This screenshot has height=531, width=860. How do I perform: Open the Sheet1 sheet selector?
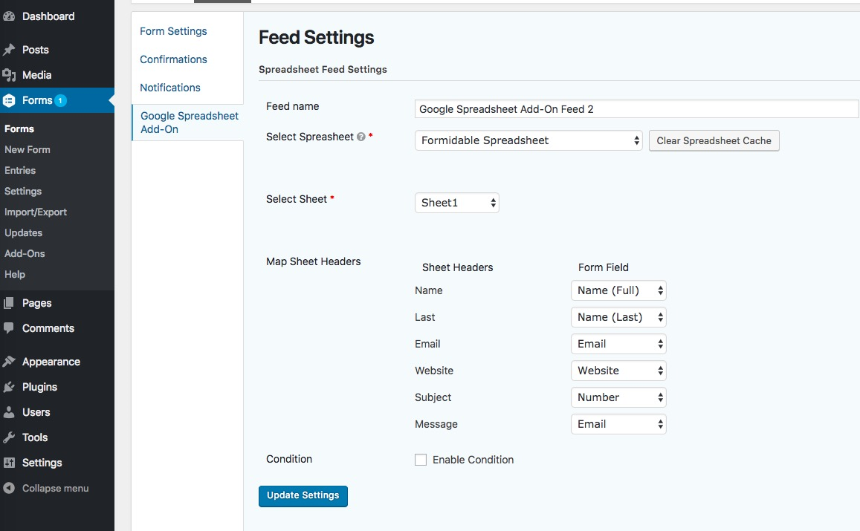coord(456,203)
